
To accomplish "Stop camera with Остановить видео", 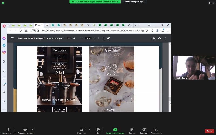I will [25, 131].
